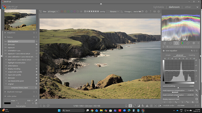Toggle gamut check warning icon
The image size is (202, 113).
[x=147, y=106]
